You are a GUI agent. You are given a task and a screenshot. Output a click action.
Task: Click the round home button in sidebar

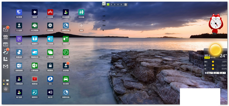pos(6,89)
